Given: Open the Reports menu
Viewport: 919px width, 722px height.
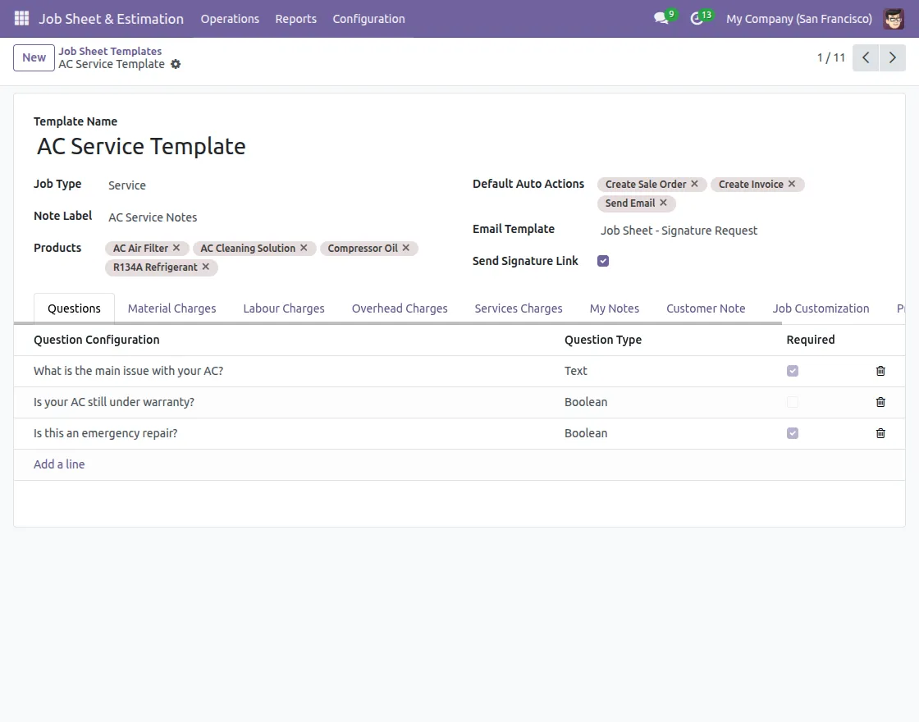Looking at the screenshot, I should click(295, 18).
